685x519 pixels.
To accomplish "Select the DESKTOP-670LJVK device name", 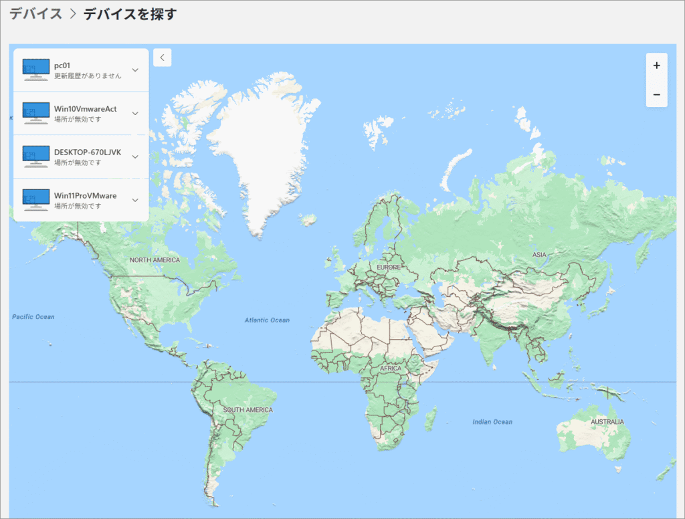I will point(88,152).
